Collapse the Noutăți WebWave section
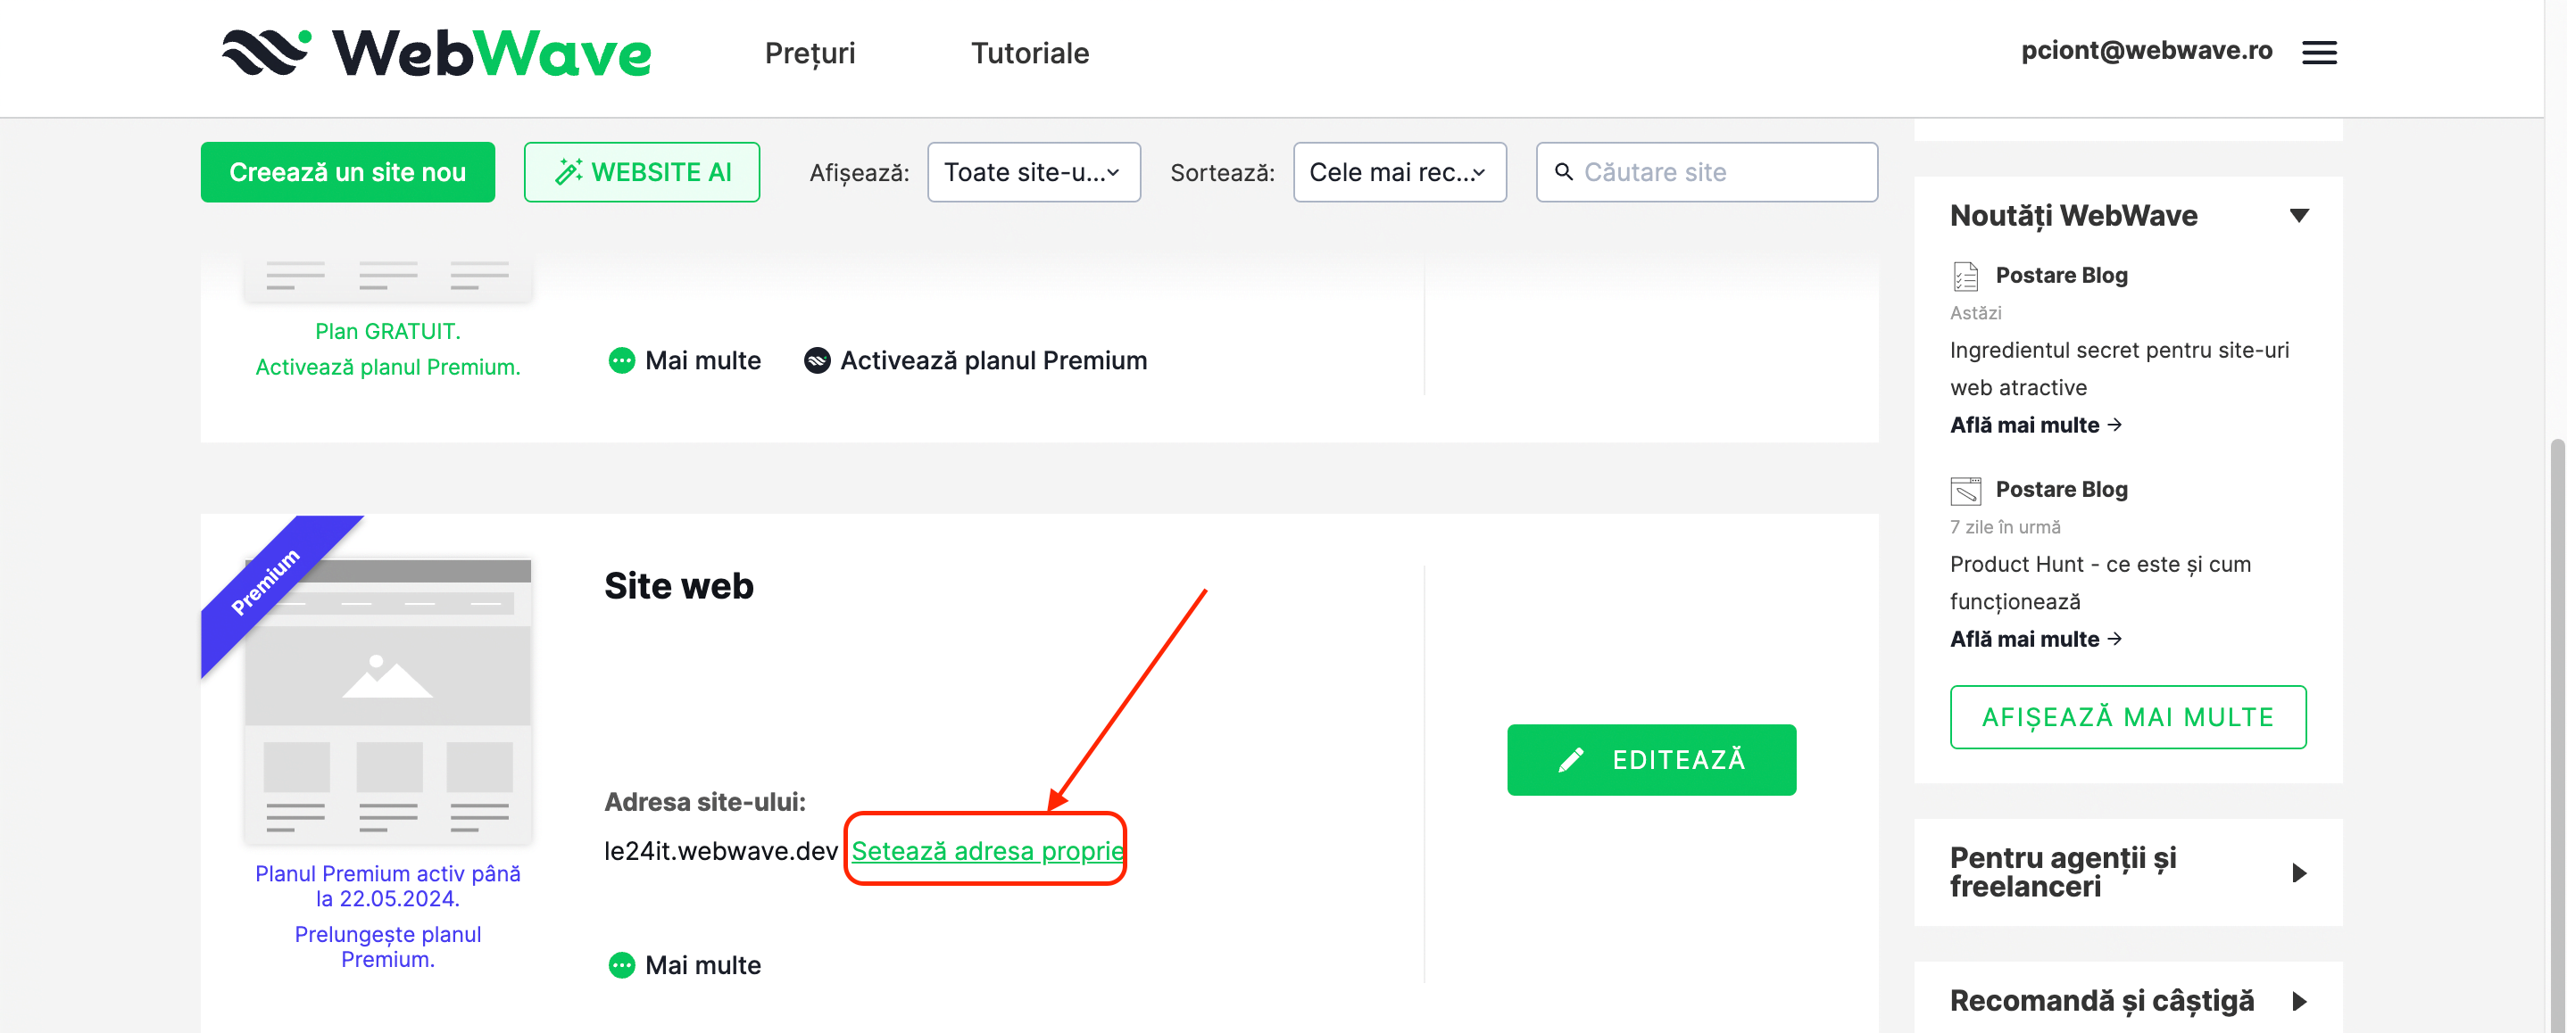Viewport: 2567px width, 1033px height. [2300, 215]
